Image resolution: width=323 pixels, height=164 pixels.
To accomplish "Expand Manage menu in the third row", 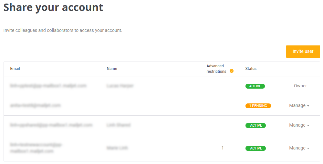I will 299,125.
